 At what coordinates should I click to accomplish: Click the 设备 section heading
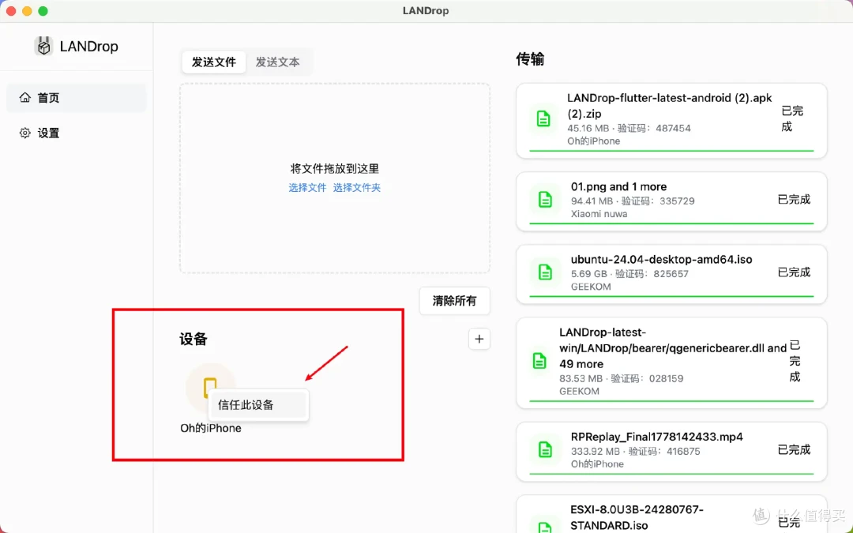coord(194,339)
